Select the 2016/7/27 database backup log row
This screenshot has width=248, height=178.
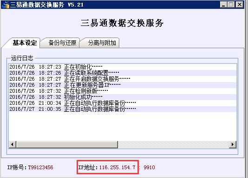click(x=123, y=109)
